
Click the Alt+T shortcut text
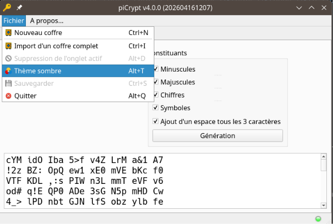[137, 71]
